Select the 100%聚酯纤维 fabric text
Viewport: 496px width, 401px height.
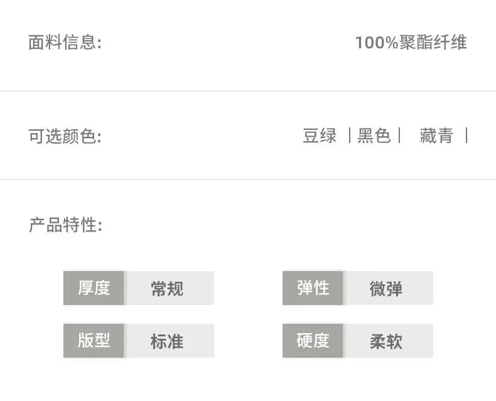point(411,43)
